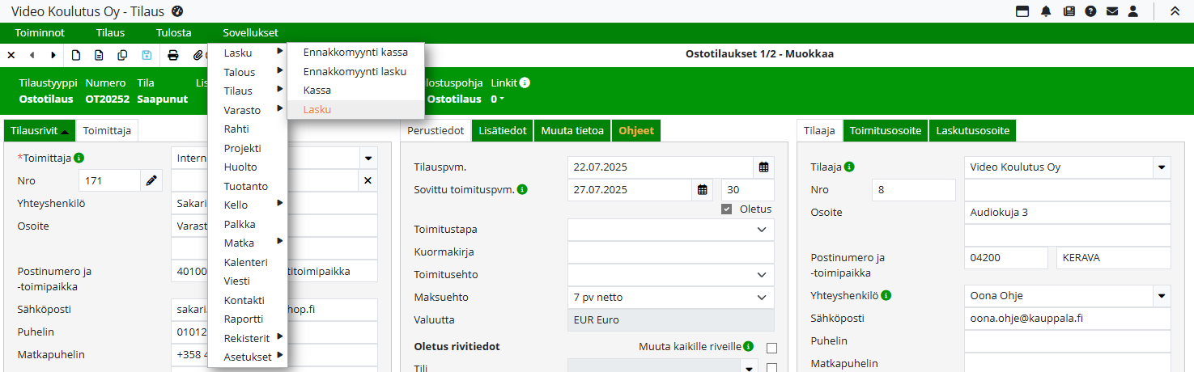Click the save diskette icon
The width and height of the screenshot is (1194, 372).
pos(147,55)
